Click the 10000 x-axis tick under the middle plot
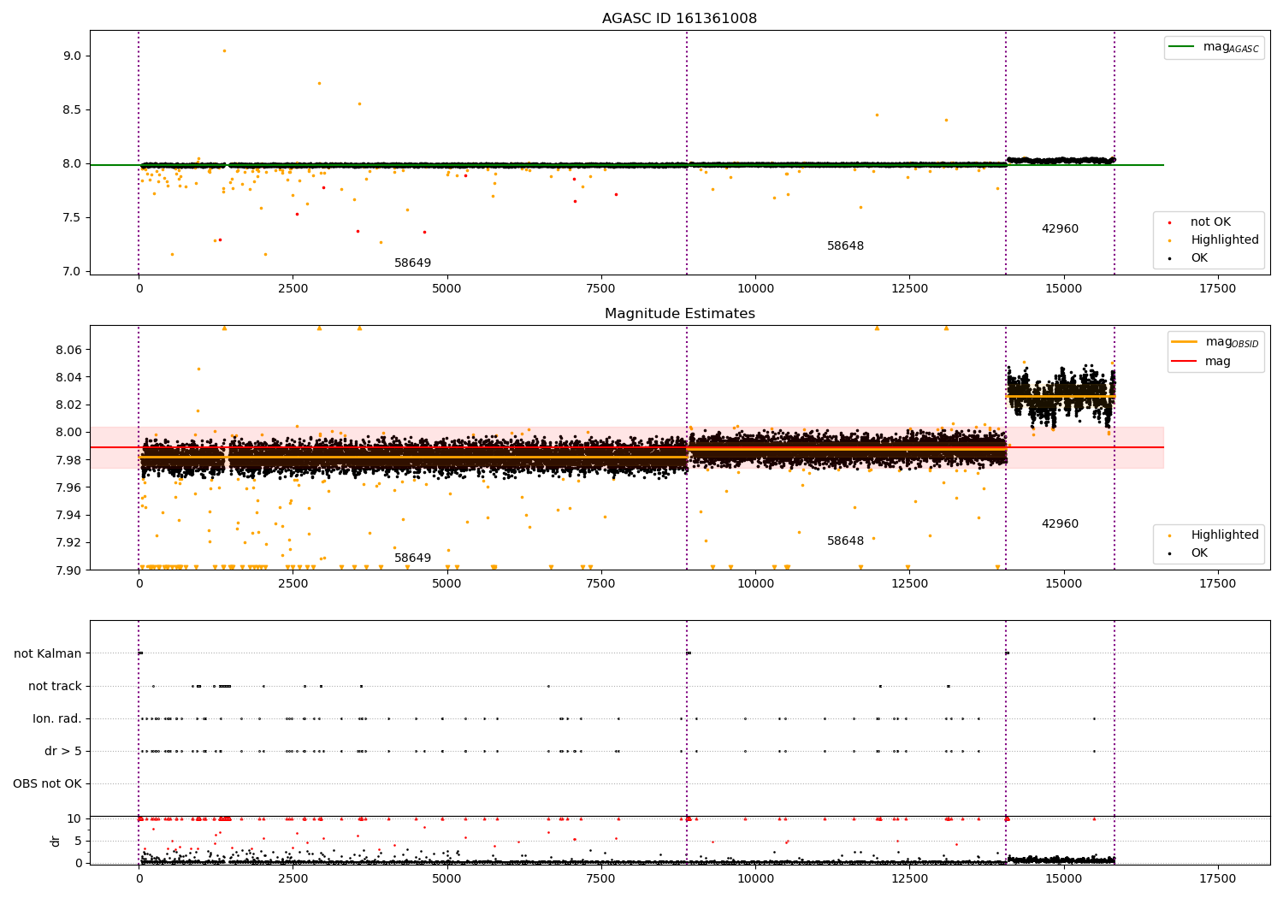Viewport: 1283px width, 898px height. pyautogui.click(x=755, y=584)
